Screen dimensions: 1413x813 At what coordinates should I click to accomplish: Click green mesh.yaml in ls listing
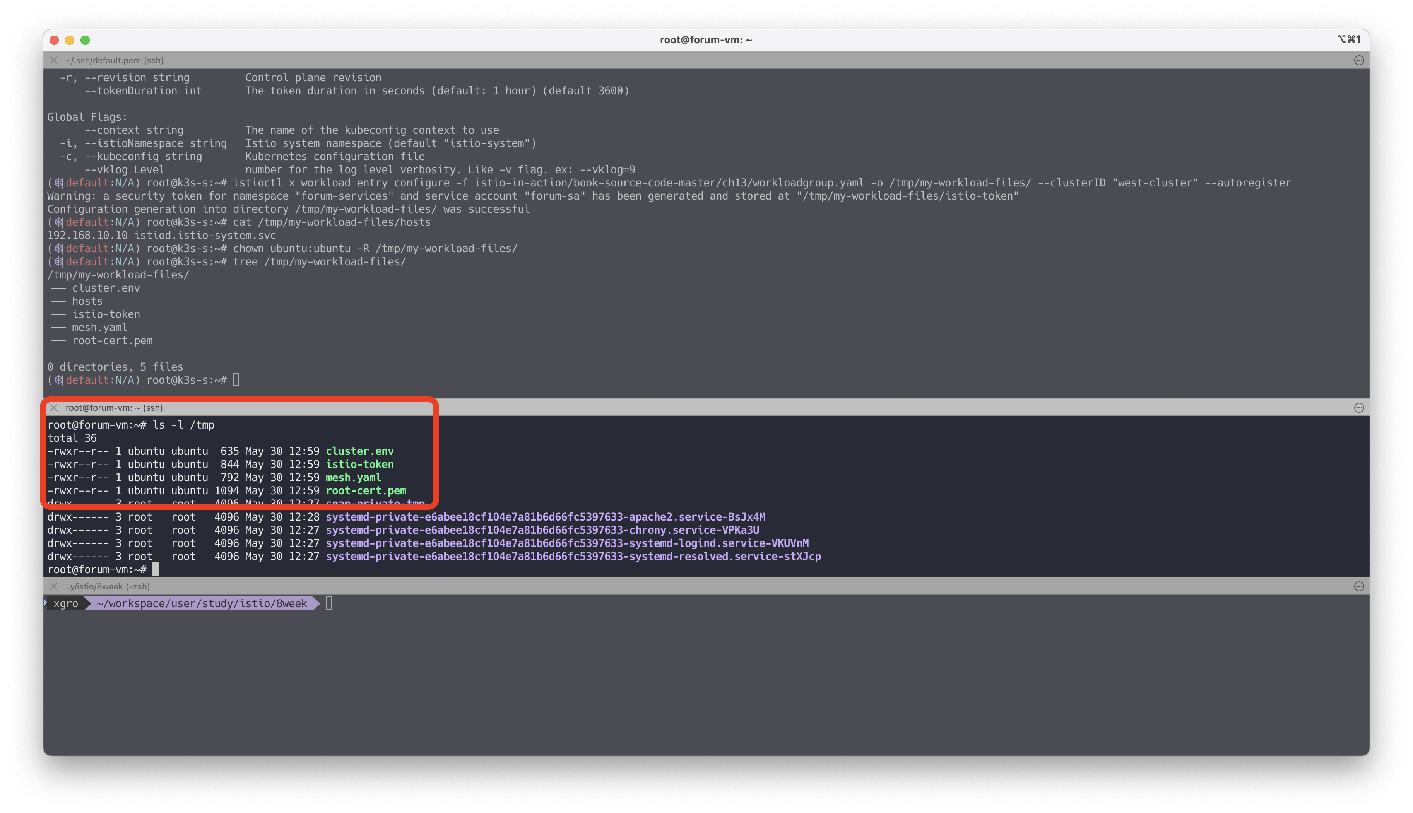[x=354, y=477]
